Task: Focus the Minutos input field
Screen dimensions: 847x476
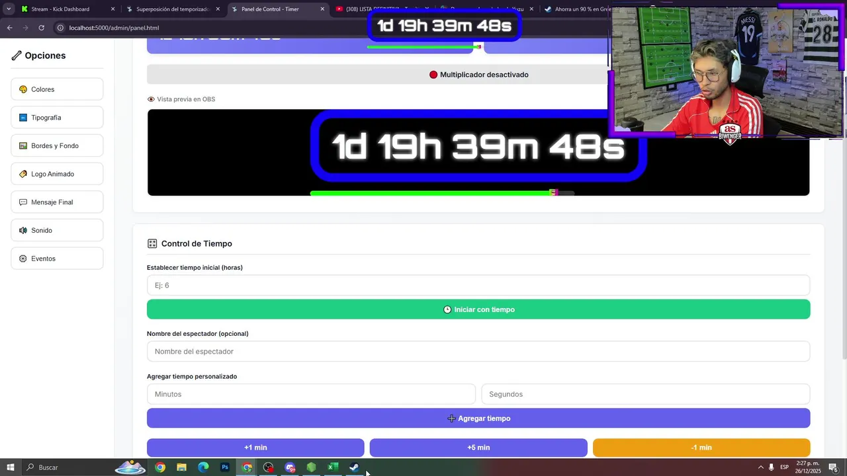Action: pyautogui.click(x=311, y=394)
